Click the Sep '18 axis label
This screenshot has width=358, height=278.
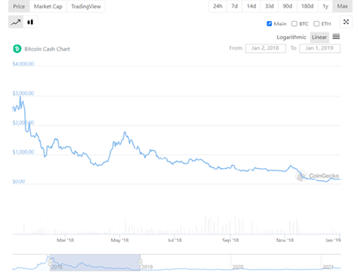(230, 240)
